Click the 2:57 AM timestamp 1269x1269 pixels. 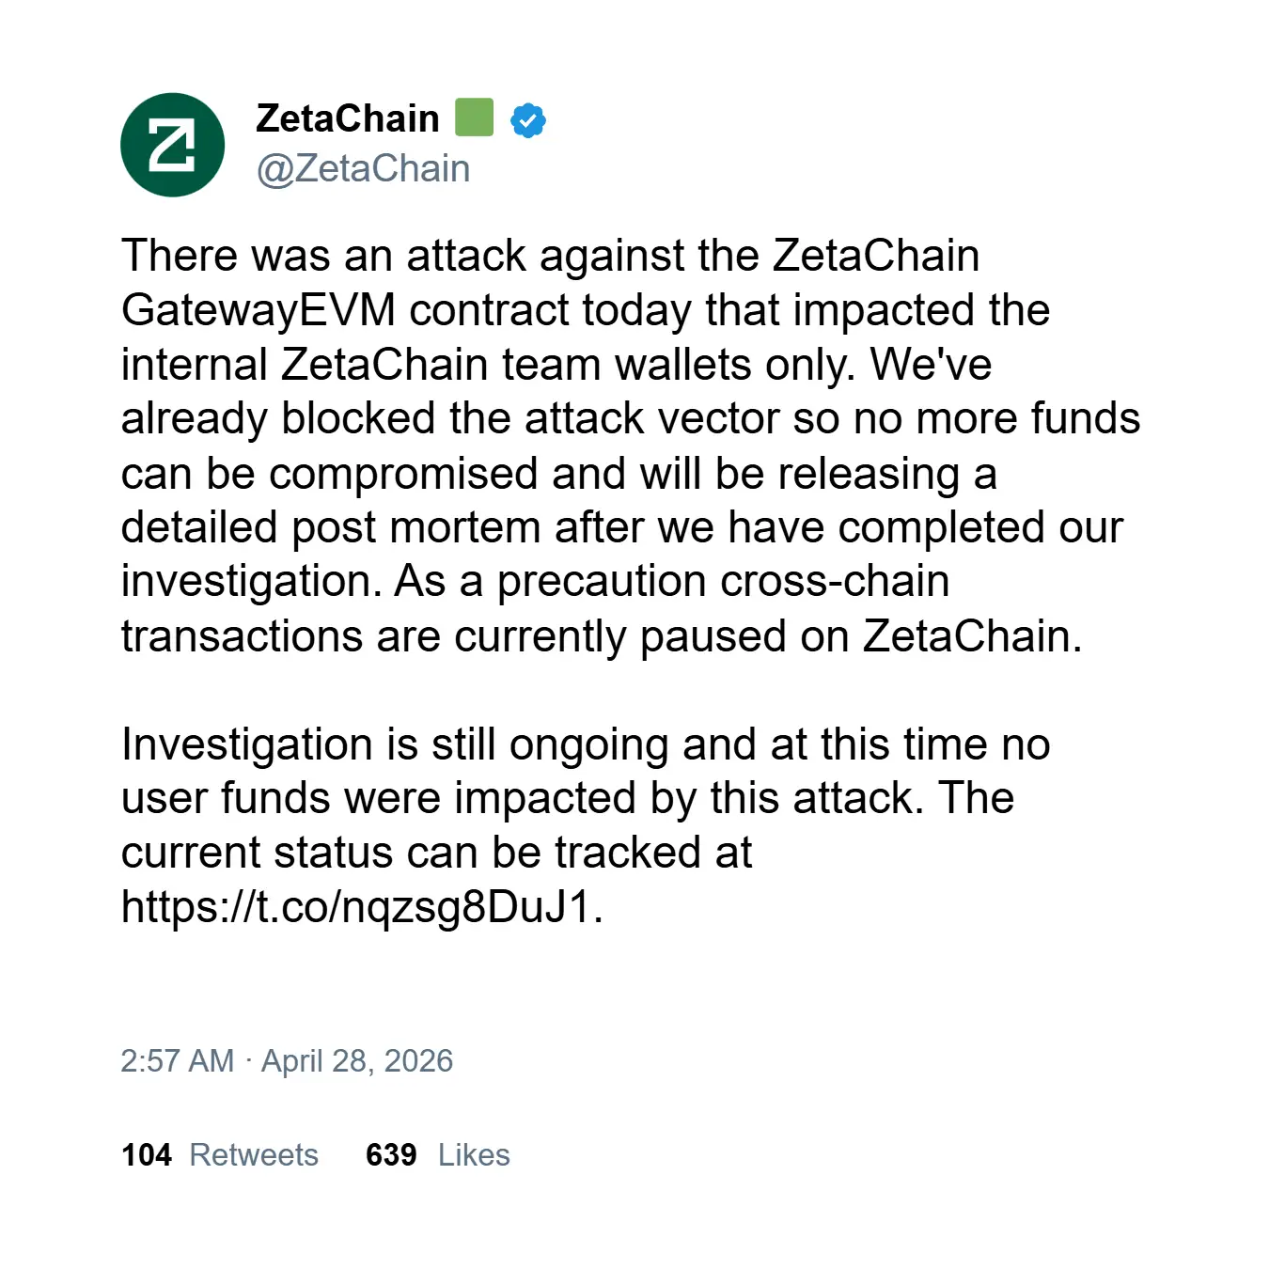click(x=178, y=1061)
